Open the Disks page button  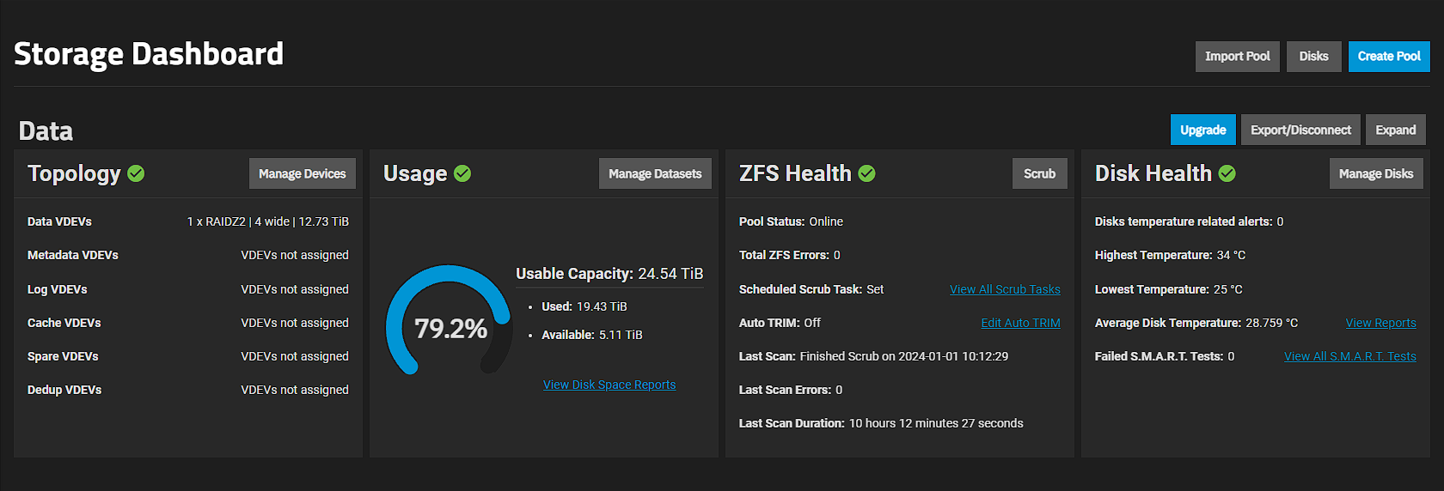point(1313,57)
